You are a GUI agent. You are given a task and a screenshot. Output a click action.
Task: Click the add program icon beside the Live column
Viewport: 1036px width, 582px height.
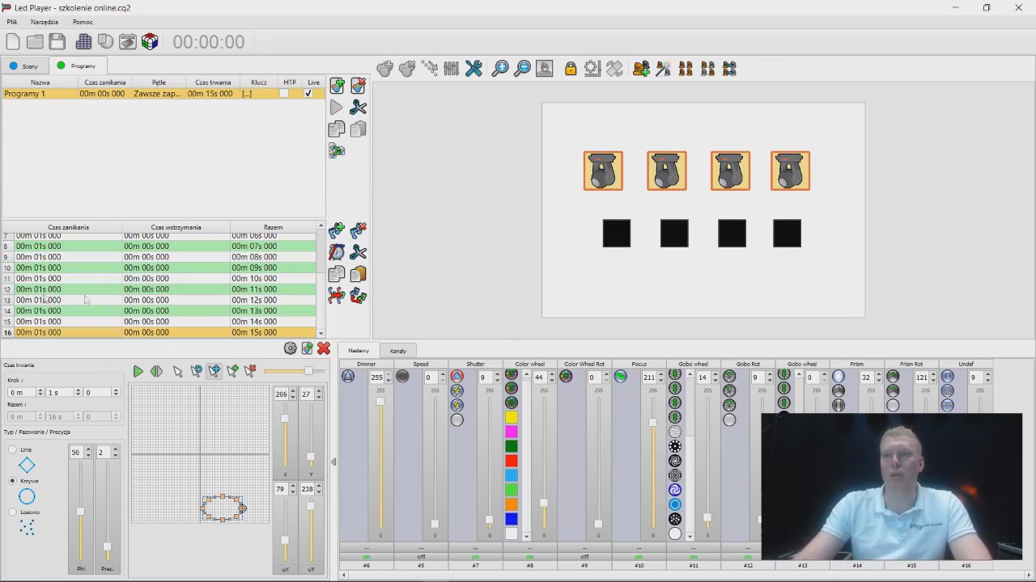coord(337,86)
